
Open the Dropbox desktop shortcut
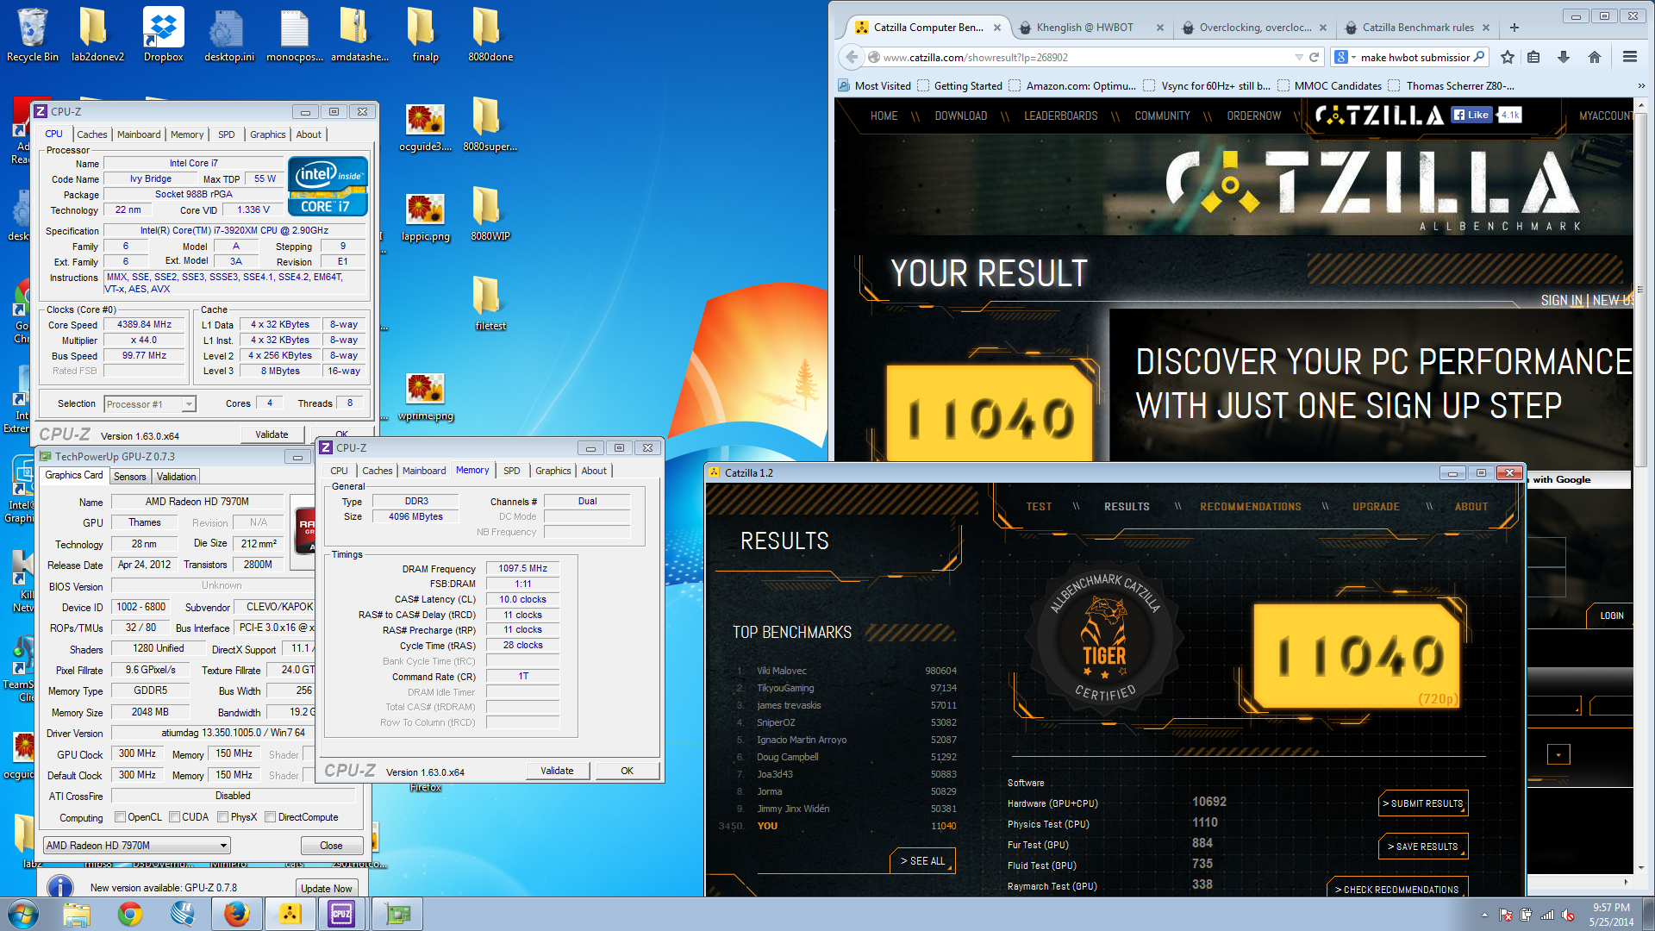click(163, 34)
